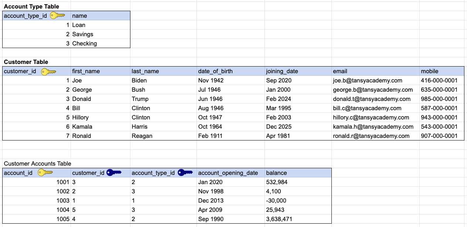
Task: Select the first name cell "Hillory"
Action: pos(100,117)
